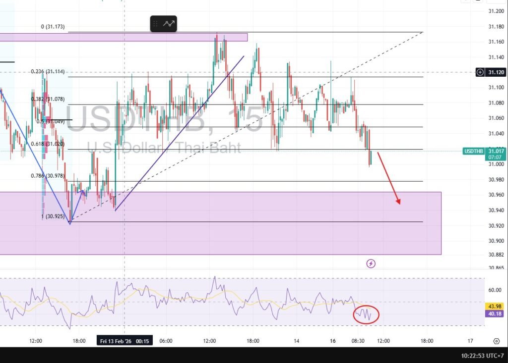The height and width of the screenshot is (363, 508).
Task: Open chart settings gear at bottom right
Action: pos(496,341)
